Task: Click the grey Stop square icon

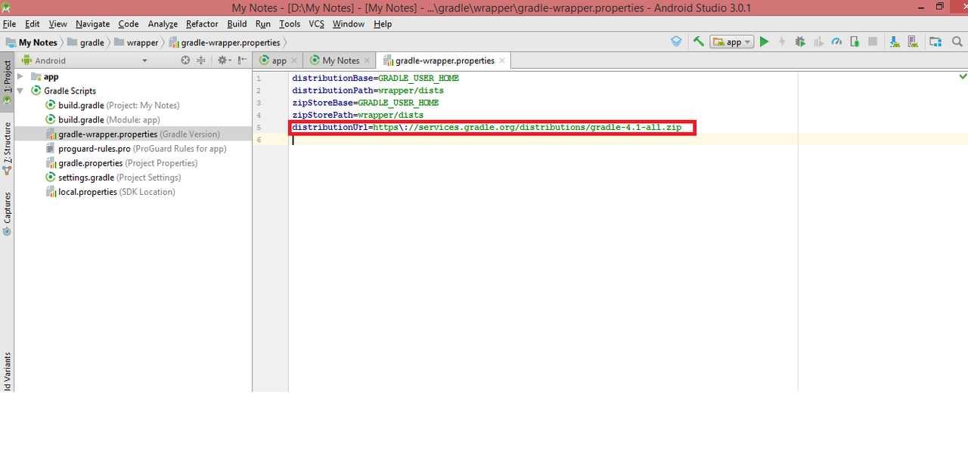Action: [x=873, y=42]
